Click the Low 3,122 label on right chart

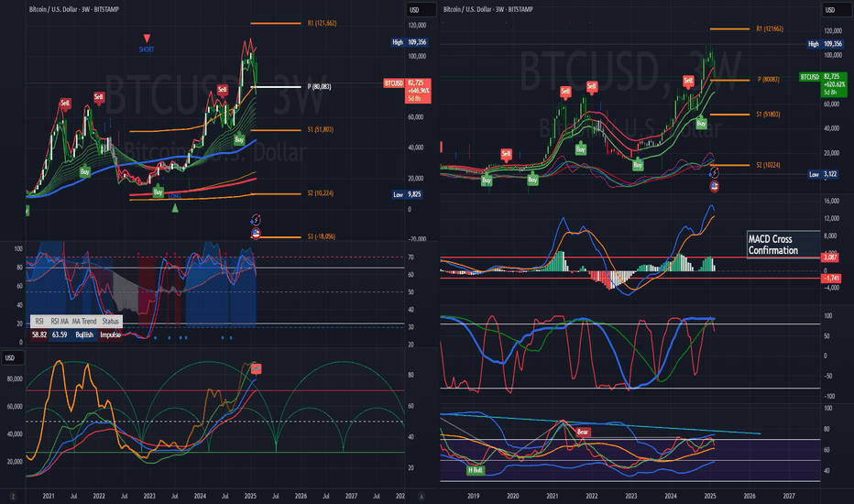[823, 174]
